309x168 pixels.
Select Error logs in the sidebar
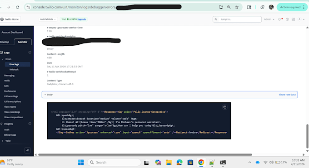pos(18,64)
